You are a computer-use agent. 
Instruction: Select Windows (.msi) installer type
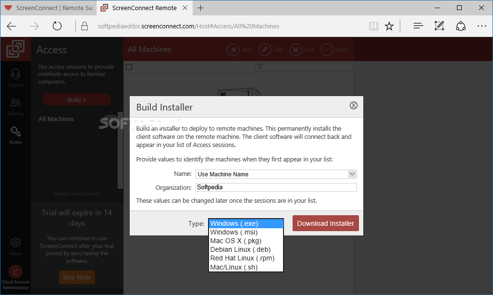click(246, 232)
